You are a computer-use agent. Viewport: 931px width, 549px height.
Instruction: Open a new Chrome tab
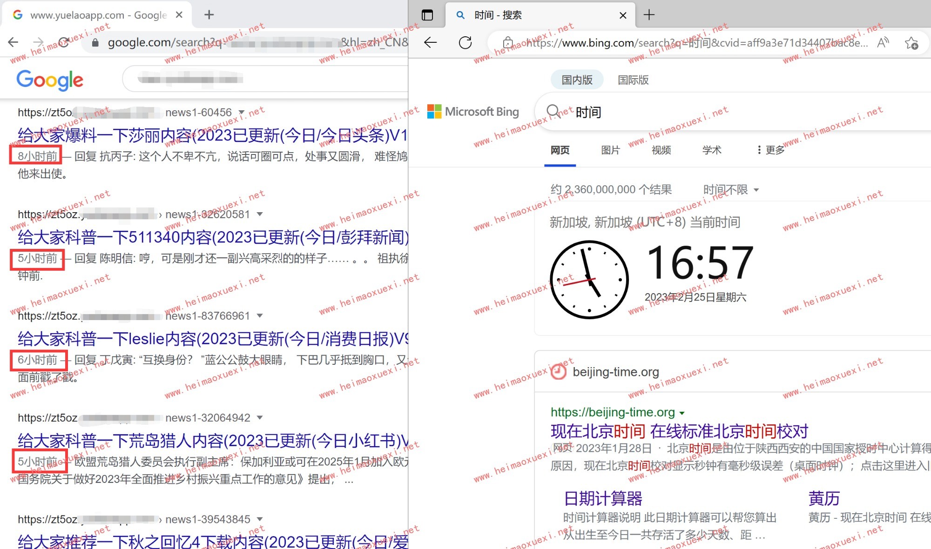tap(209, 15)
